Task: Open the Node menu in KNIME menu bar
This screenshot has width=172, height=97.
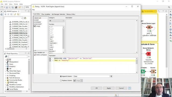Action: coord(16,4)
